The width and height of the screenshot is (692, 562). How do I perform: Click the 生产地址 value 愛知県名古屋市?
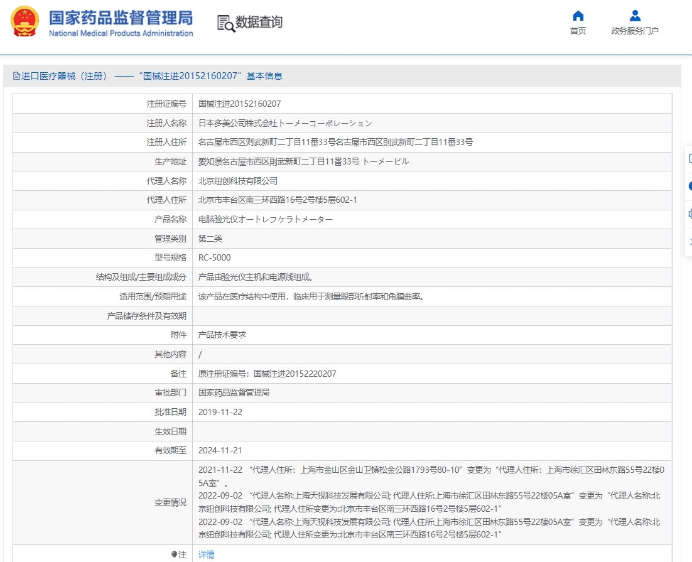303,161
